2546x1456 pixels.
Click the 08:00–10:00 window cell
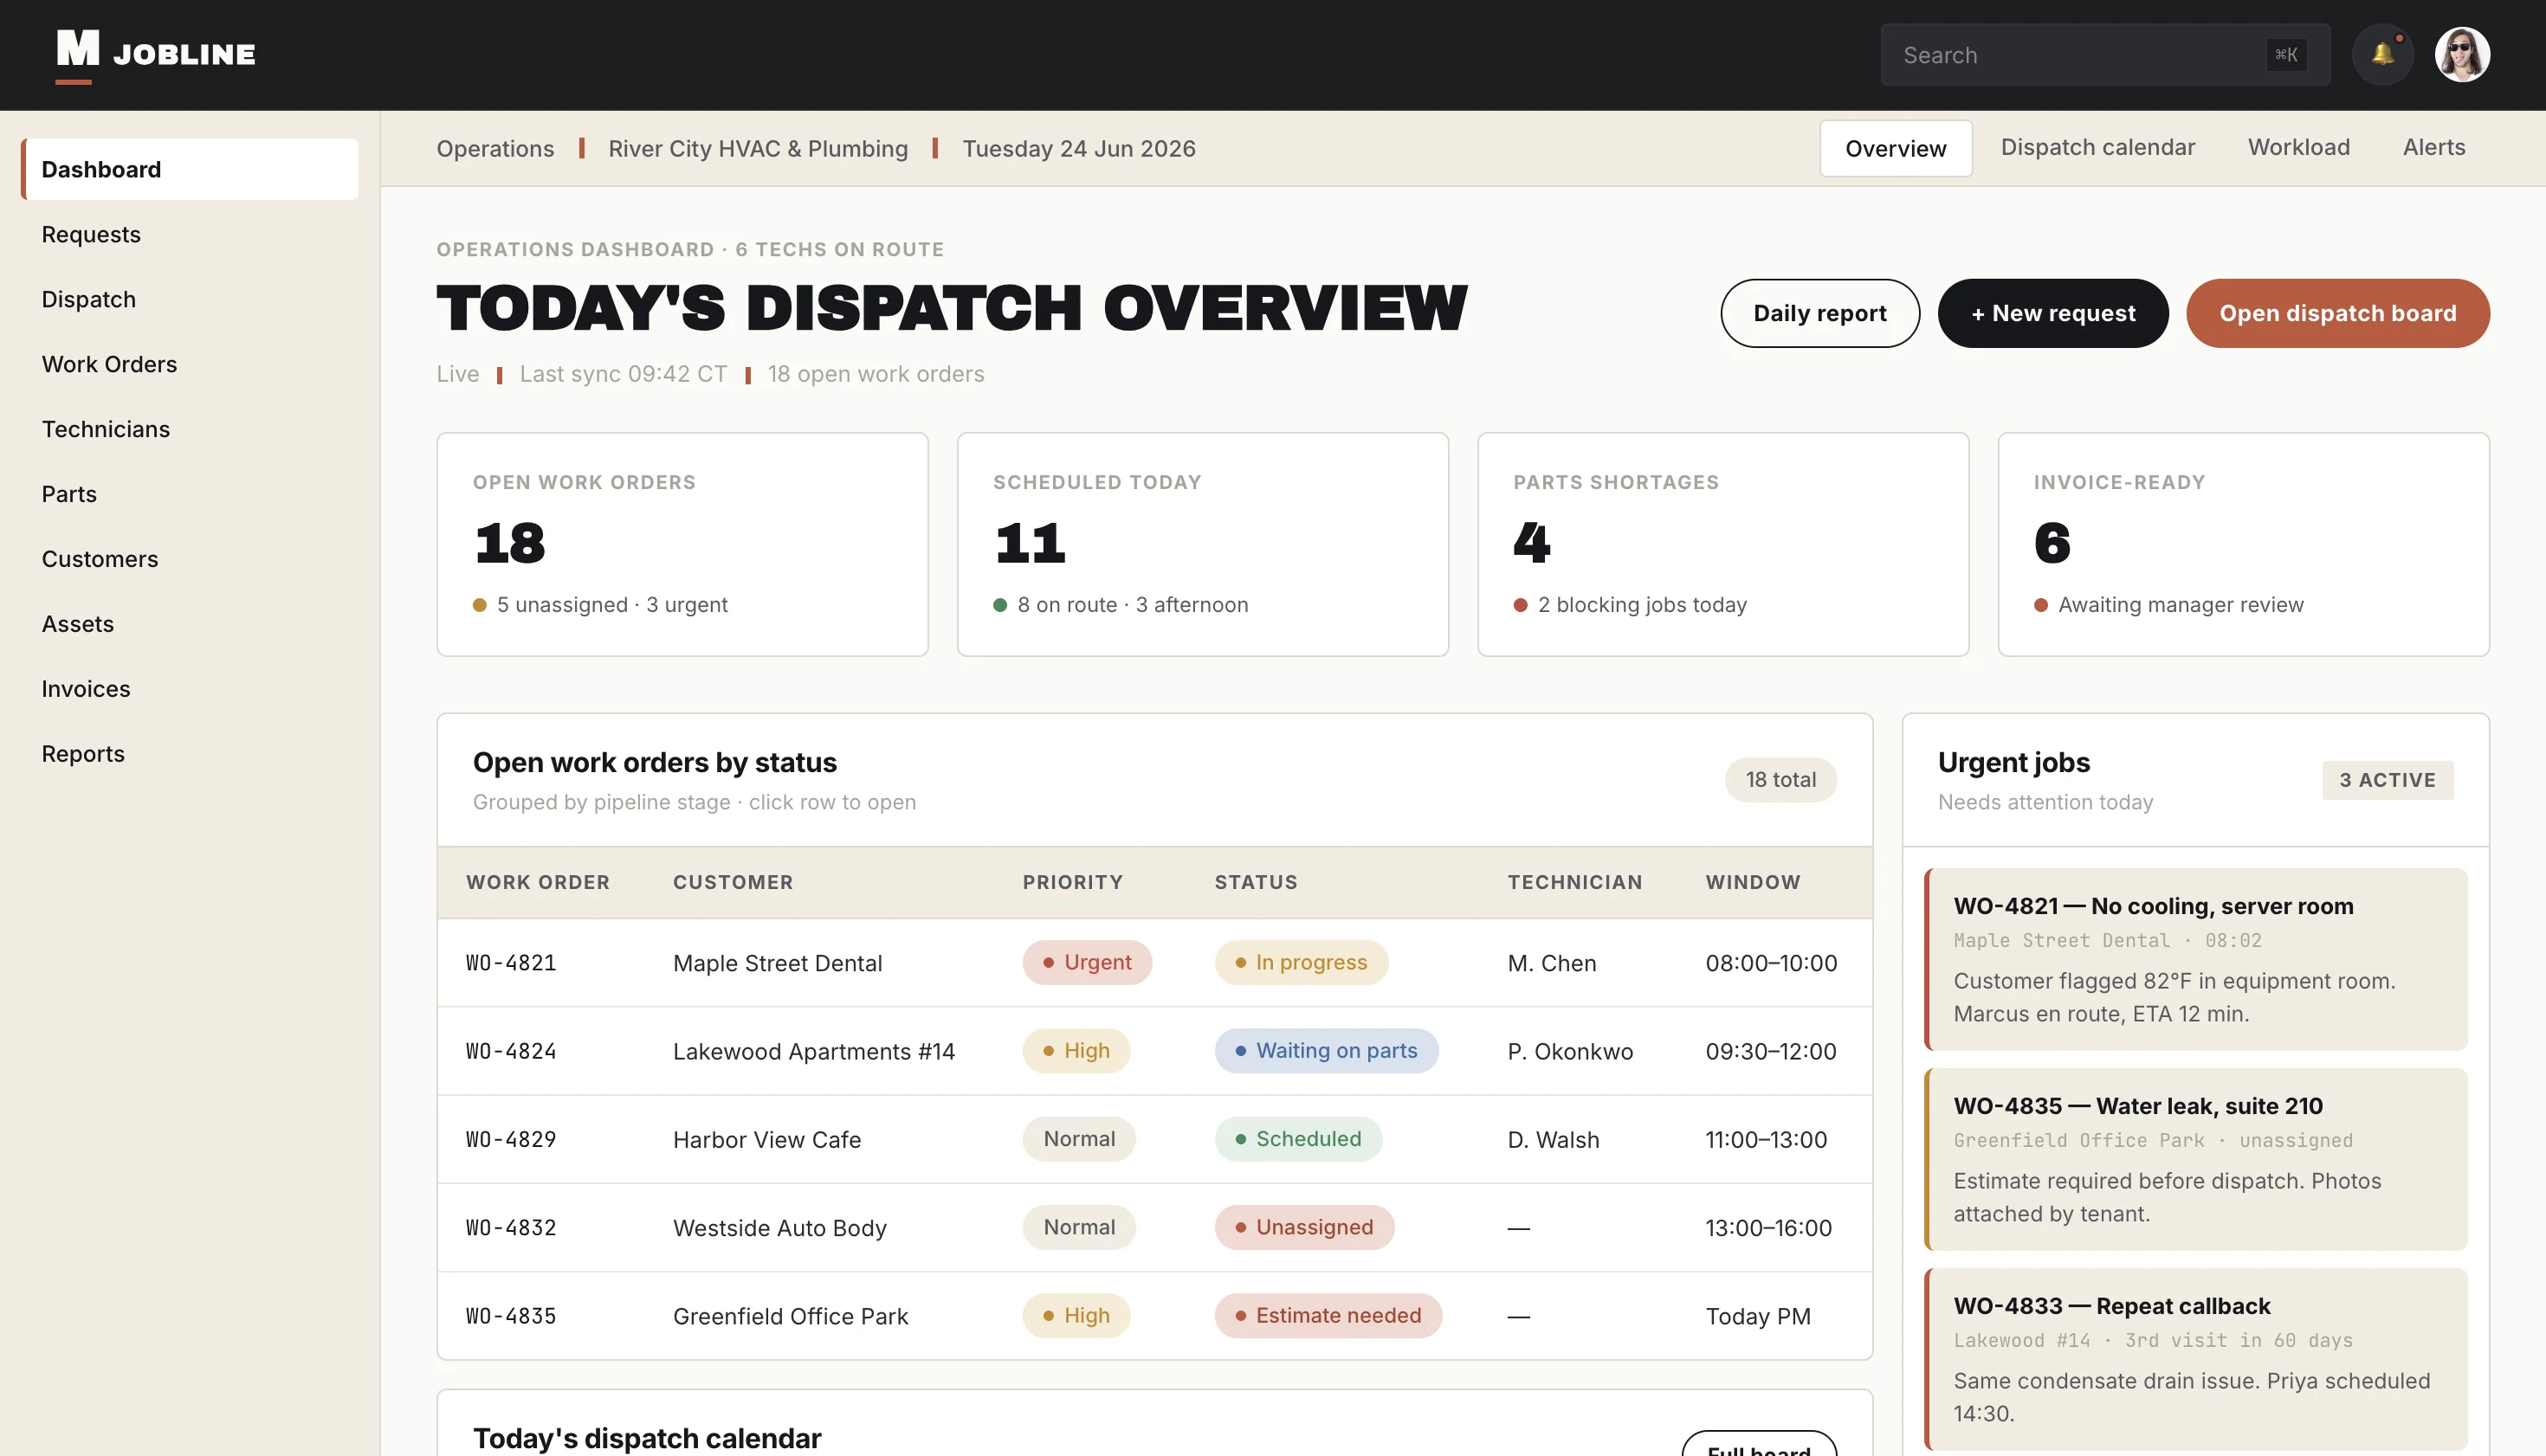[x=1771, y=963]
